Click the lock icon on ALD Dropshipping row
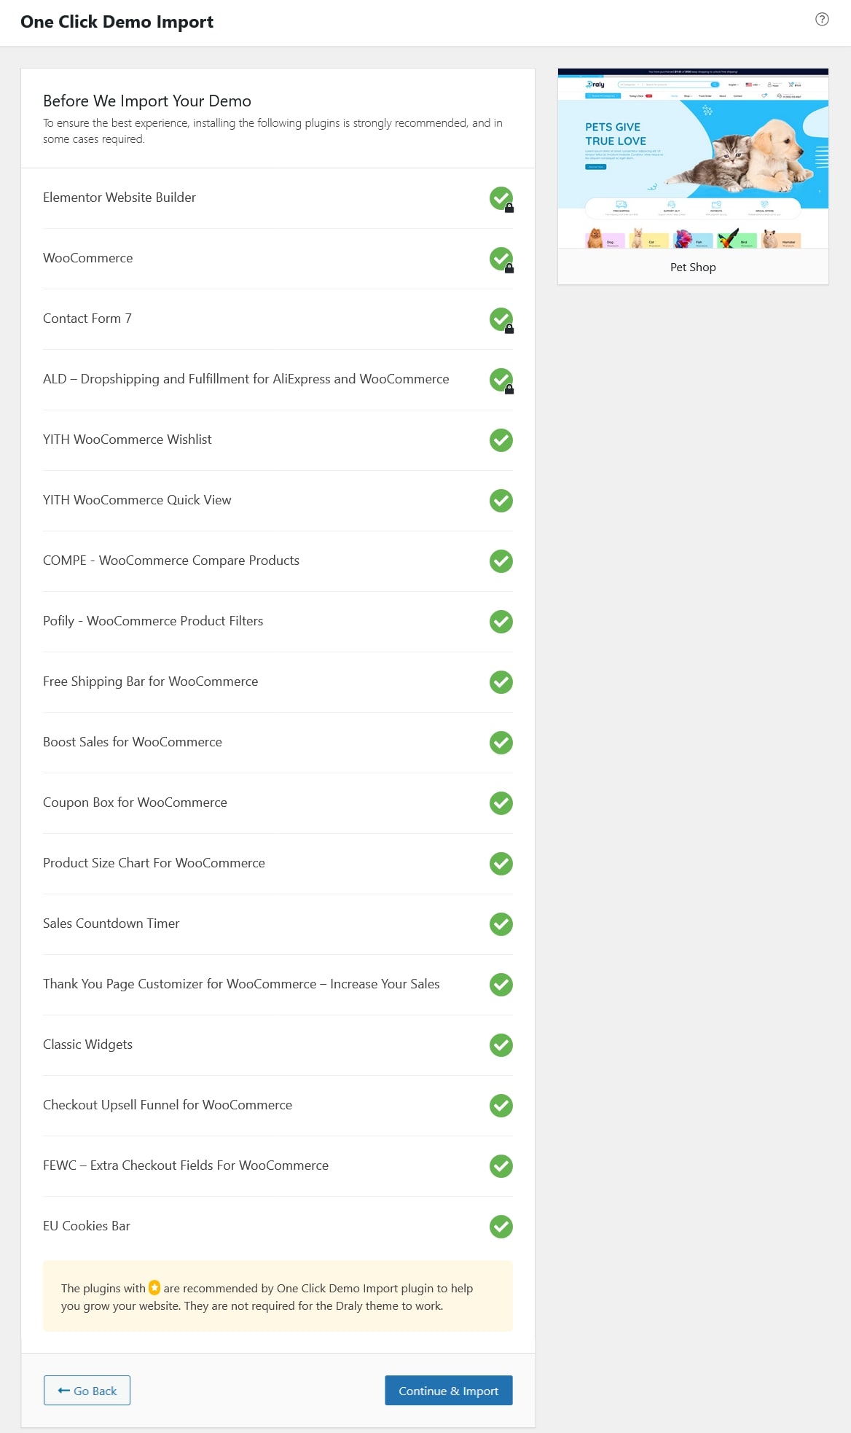This screenshot has width=851, height=1433. (x=509, y=389)
